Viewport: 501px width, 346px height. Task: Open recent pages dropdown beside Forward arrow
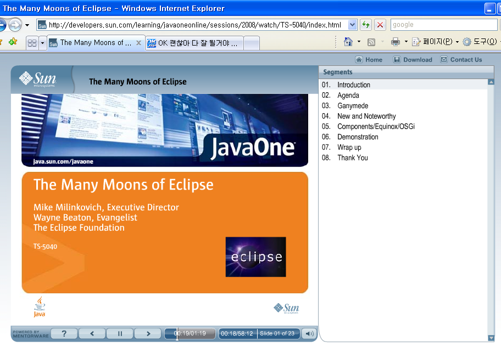click(27, 25)
